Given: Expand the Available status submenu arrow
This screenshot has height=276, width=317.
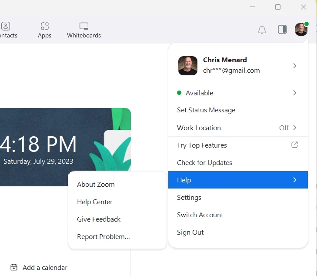Looking at the screenshot, I should pos(295,93).
